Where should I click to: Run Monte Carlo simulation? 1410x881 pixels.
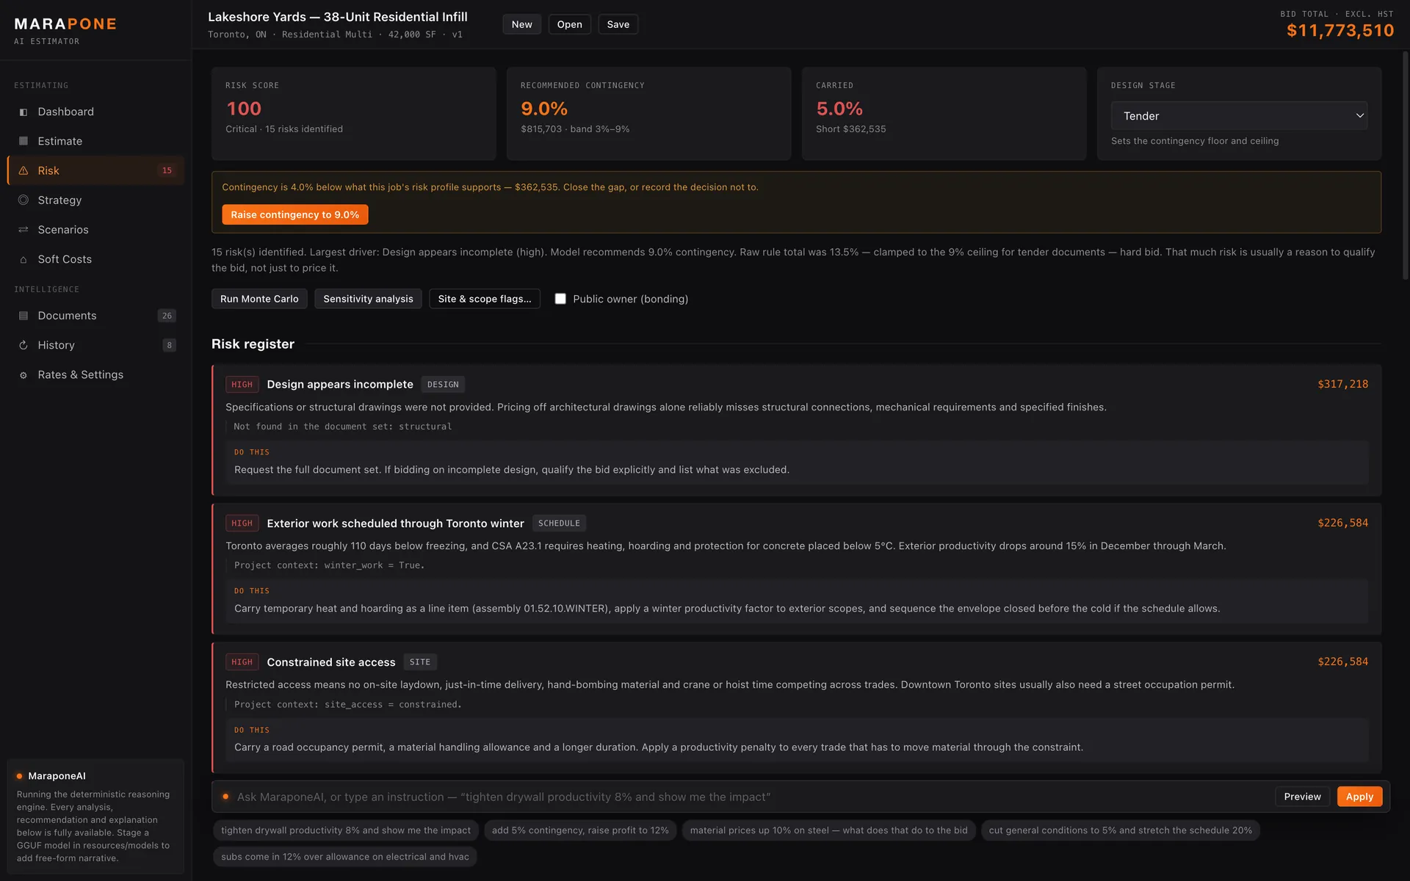click(x=259, y=299)
